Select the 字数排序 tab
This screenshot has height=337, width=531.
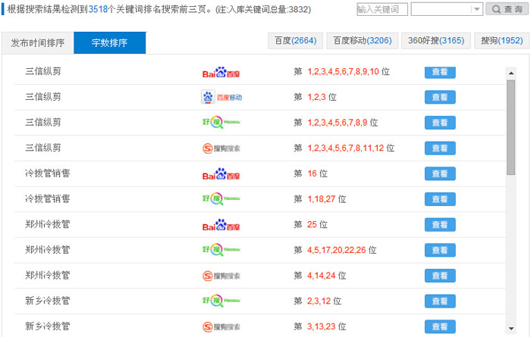coord(110,43)
